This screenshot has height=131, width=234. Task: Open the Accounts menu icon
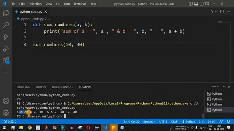pyautogui.click(x=6, y=101)
